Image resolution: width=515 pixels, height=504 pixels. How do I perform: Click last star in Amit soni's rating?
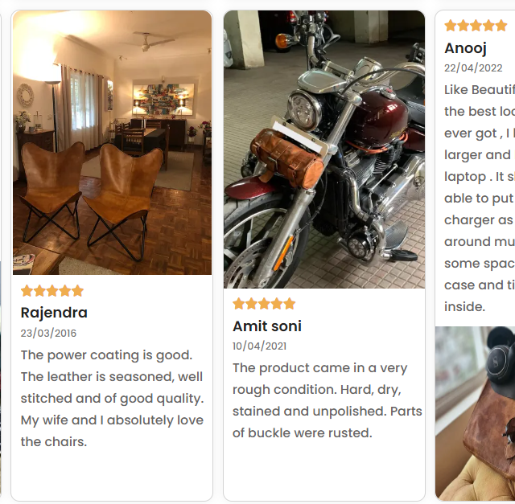coord(290,304)
